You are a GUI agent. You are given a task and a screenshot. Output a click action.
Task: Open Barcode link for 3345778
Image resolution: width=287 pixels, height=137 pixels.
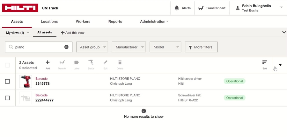tap(41, 79)
